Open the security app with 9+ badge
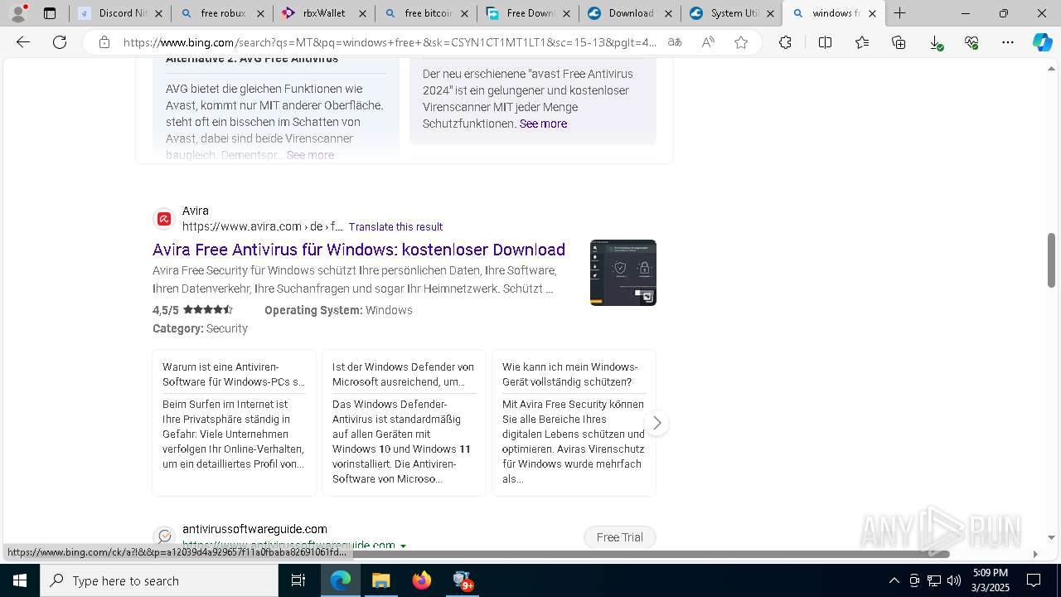 click(x=463, y=581)
